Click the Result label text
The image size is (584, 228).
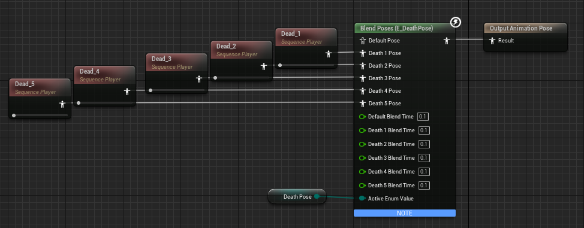(506, 41)
